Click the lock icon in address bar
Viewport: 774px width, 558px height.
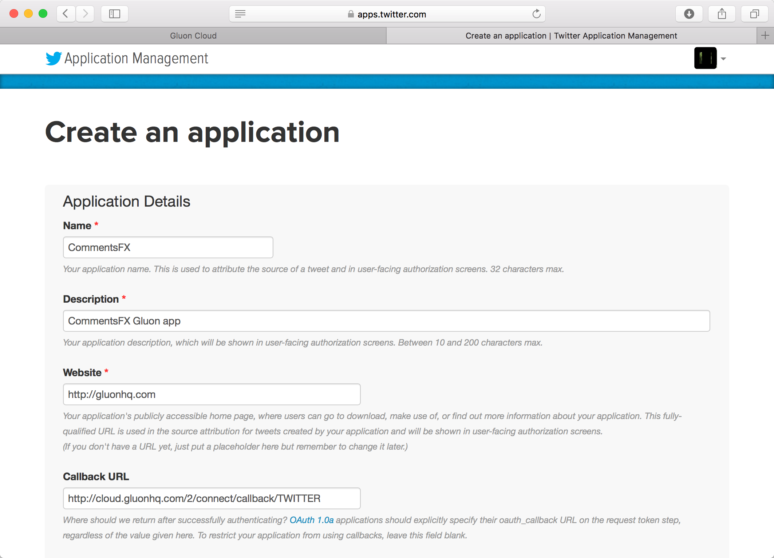tap(351, 14)
